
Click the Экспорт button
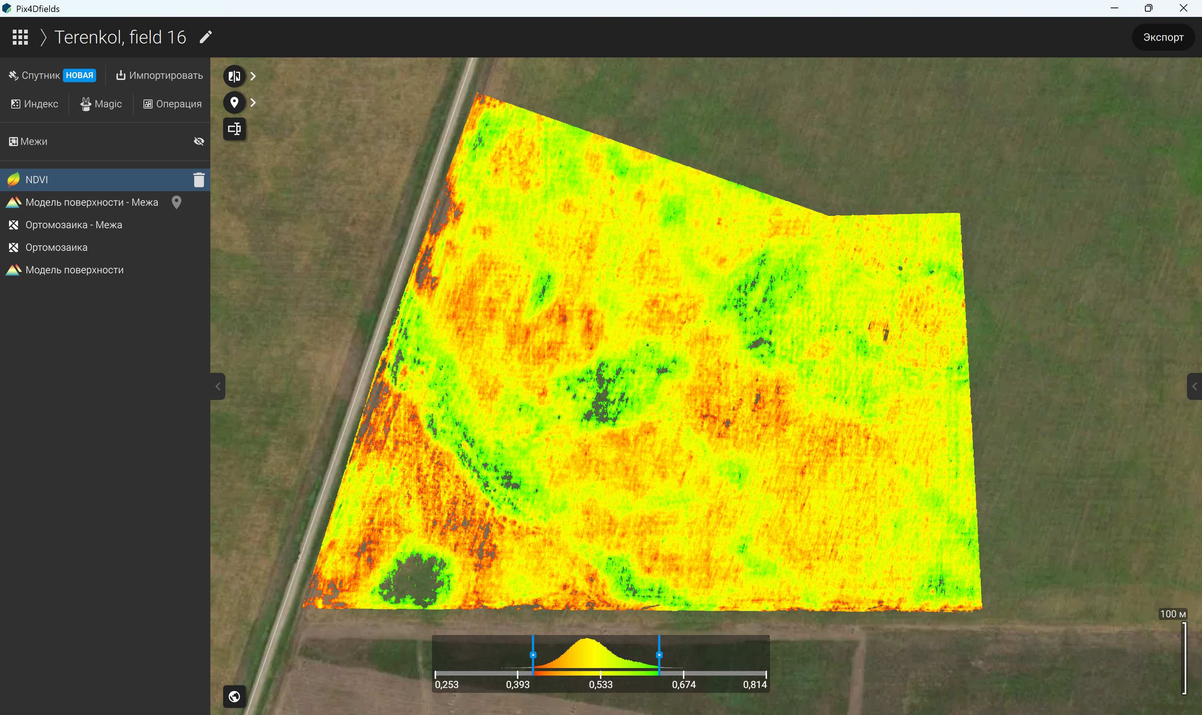[x=1163, y=37]
